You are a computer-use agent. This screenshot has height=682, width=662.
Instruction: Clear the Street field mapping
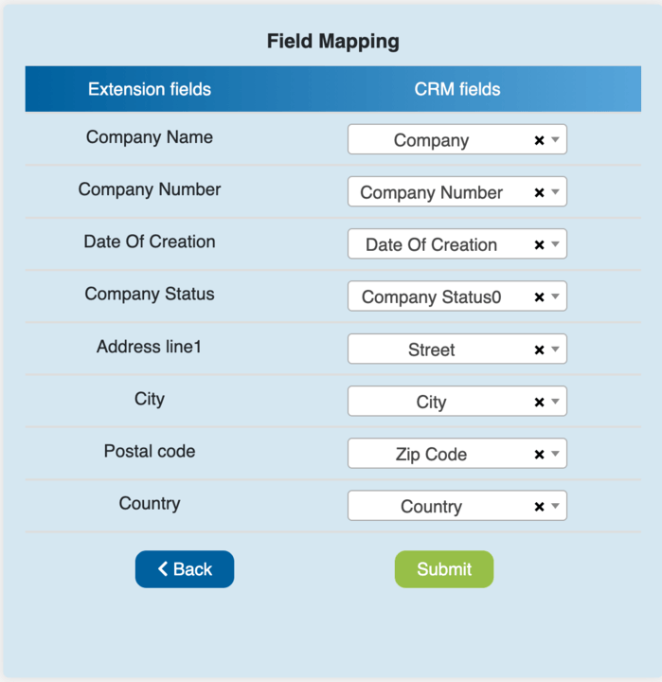point(539,350)
